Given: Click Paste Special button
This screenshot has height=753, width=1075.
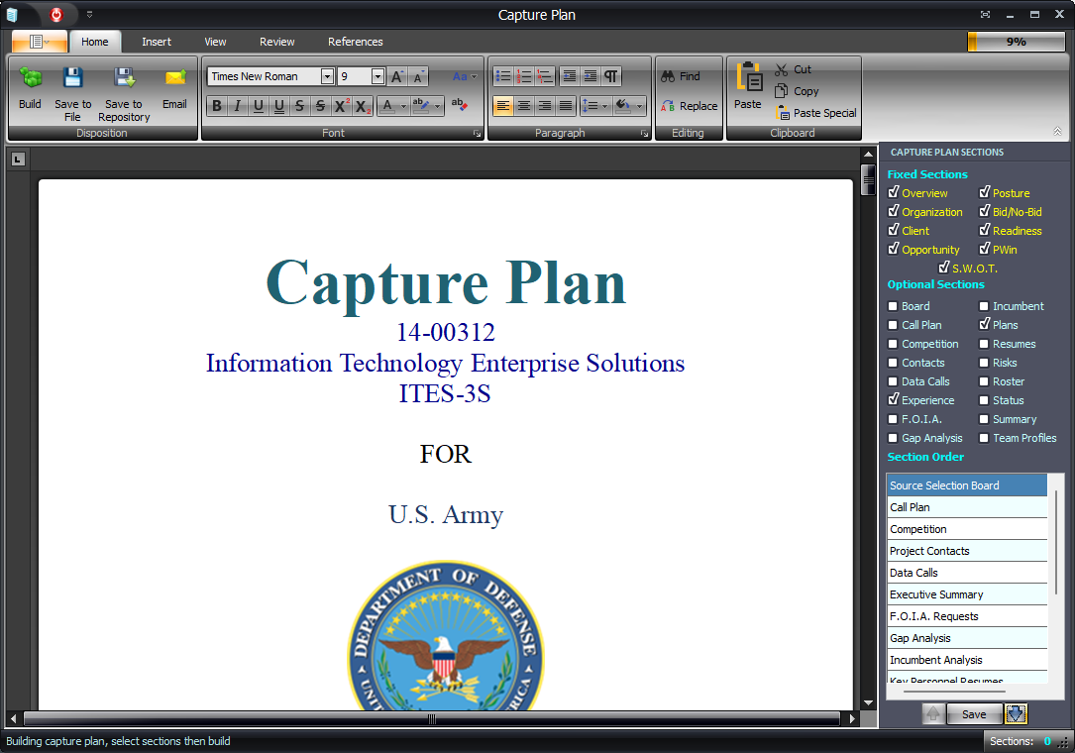Looking at the screenshot, I should [815, 113].
